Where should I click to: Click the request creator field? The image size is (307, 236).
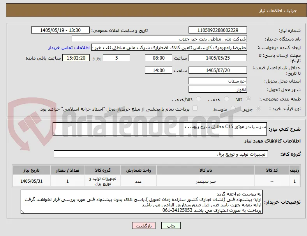tap(169, 48)
